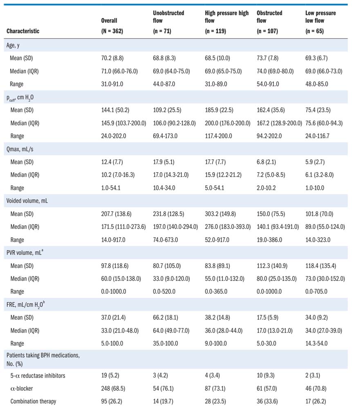
Task: Select the Combination therapy row label
Action: (34, 401)
